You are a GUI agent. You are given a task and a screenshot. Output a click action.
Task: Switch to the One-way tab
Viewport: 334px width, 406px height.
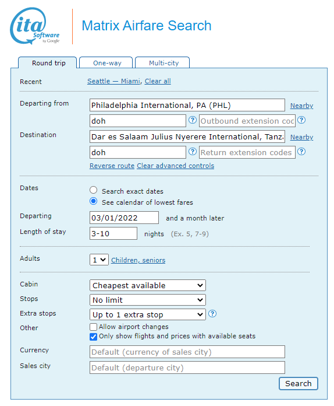106,63
